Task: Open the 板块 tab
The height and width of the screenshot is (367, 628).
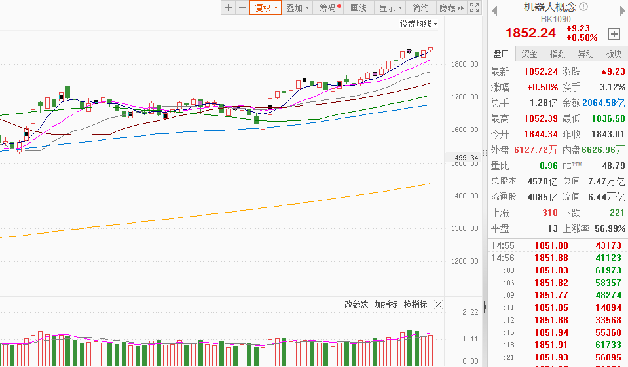Action: (x=614, y=54)
